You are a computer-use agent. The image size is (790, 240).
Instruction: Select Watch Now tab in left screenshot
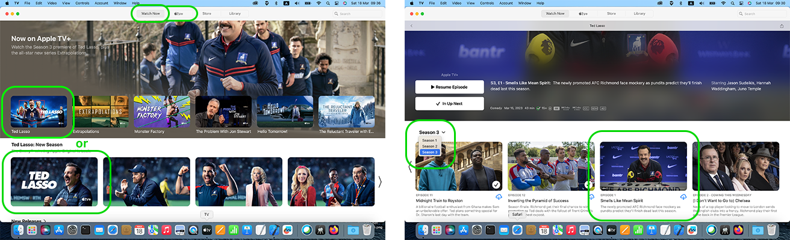[x=150, y=13]
